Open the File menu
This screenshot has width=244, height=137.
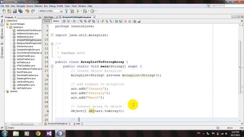click(2, 6)
